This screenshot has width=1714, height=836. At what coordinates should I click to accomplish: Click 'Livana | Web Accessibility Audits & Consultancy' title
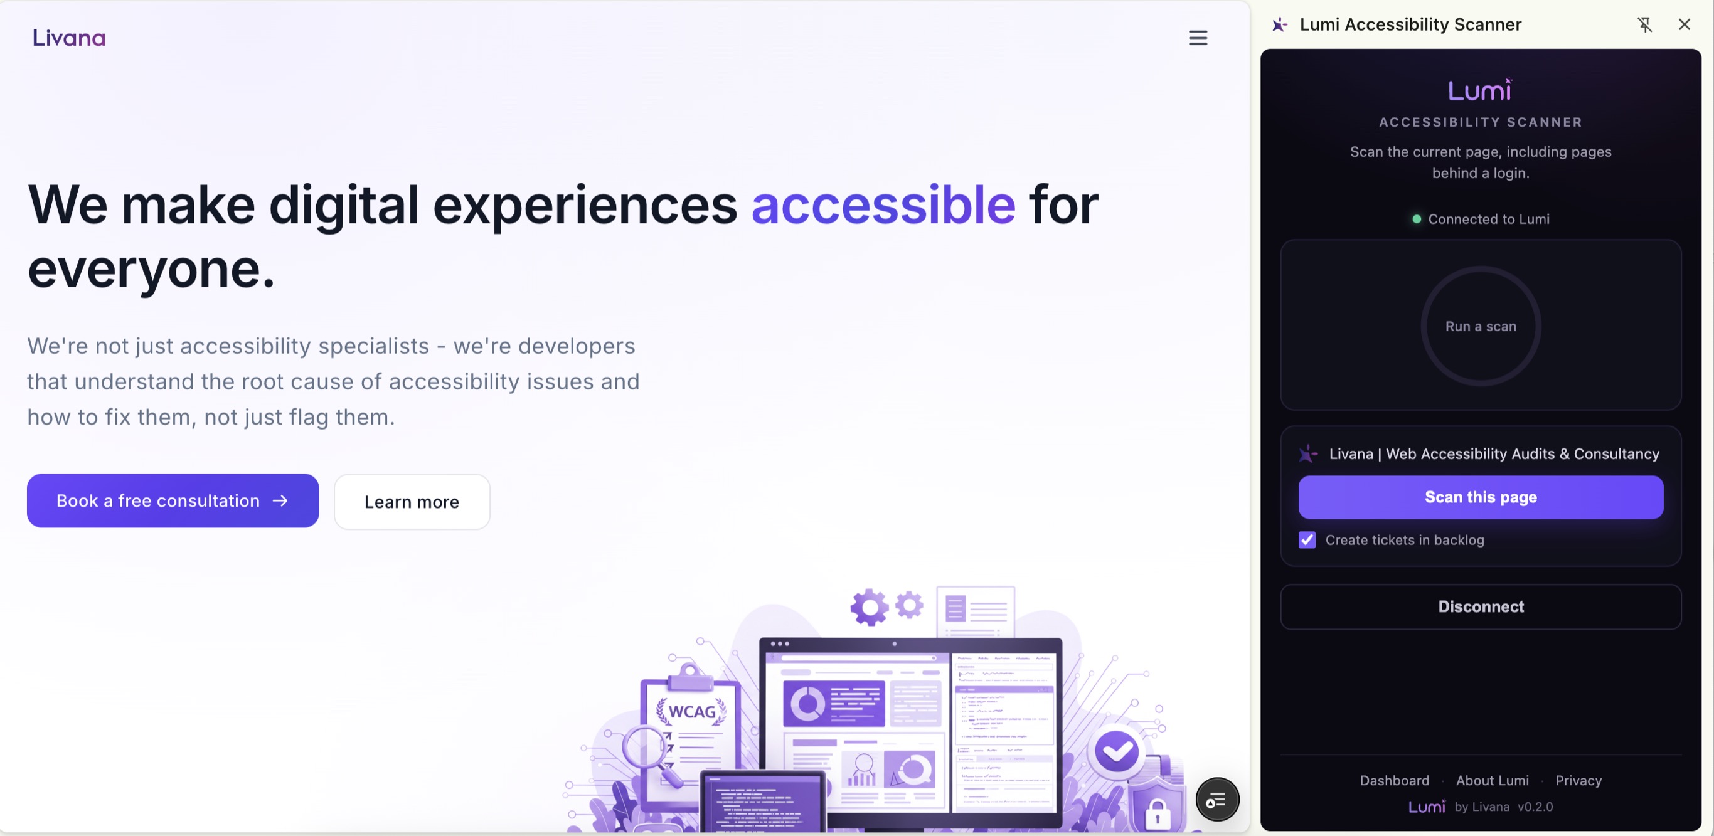coord(1494,453)
